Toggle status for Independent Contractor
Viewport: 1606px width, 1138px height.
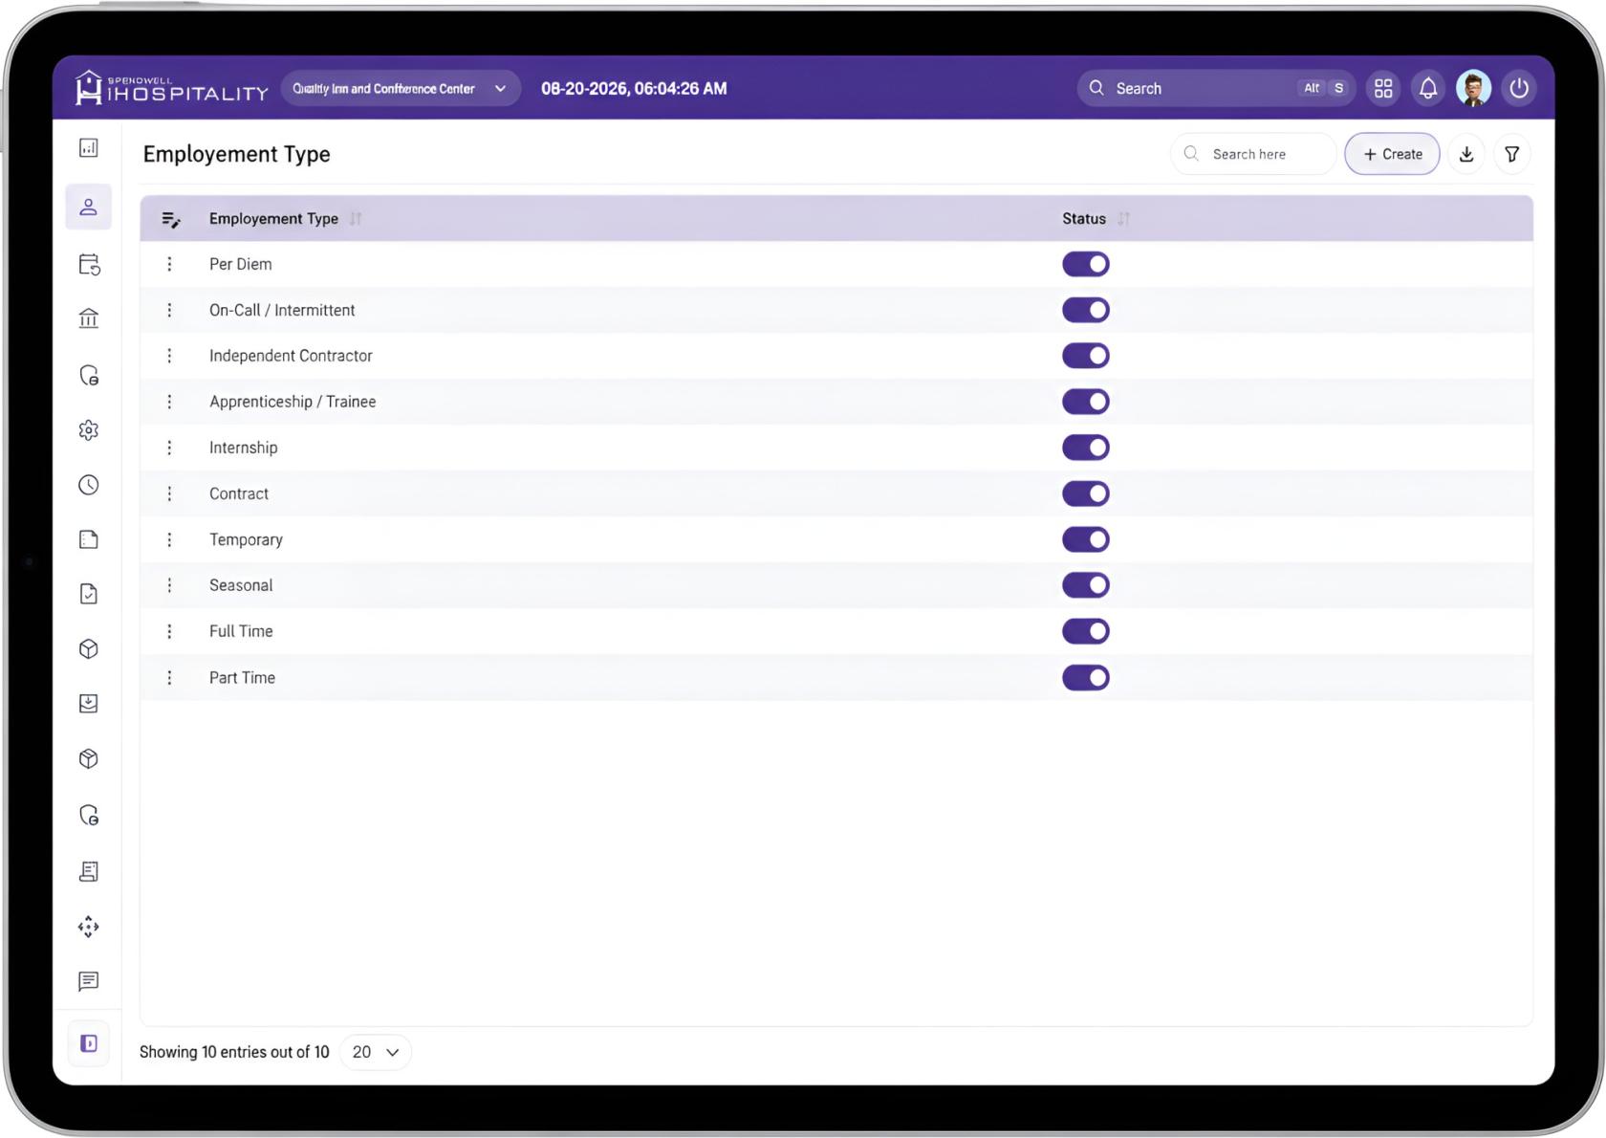[x=1086, y=356]
